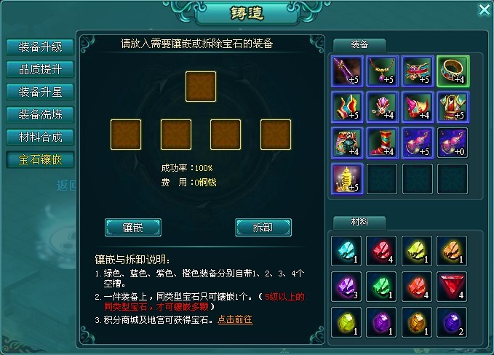Close the 铸造 forging window
494x355 pixels.
tap(485, 9)
